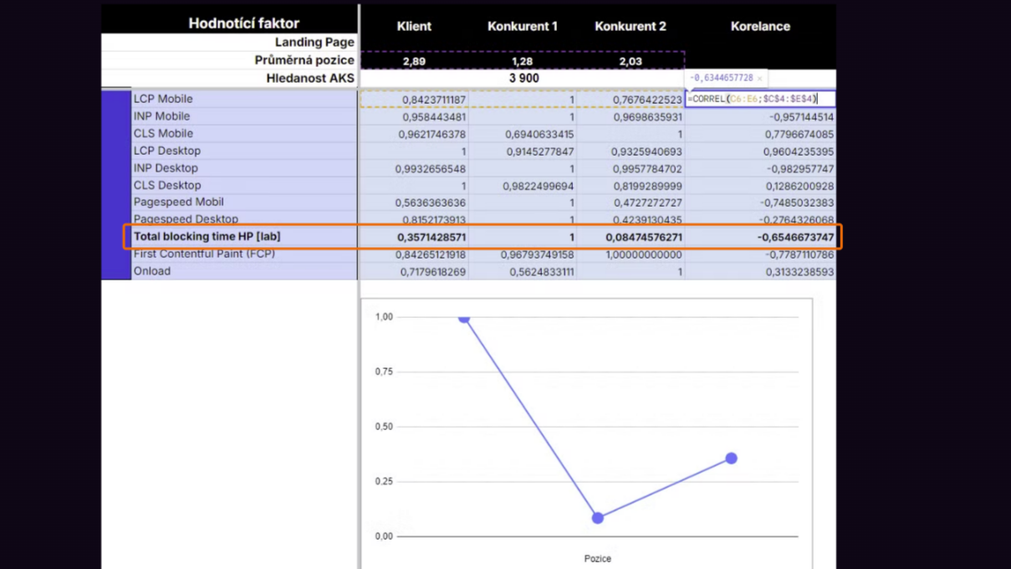This screenshot has width=1011, height=569.
Task: Click the Pozice axis label on chart
Action: click(x=597, y=558)
